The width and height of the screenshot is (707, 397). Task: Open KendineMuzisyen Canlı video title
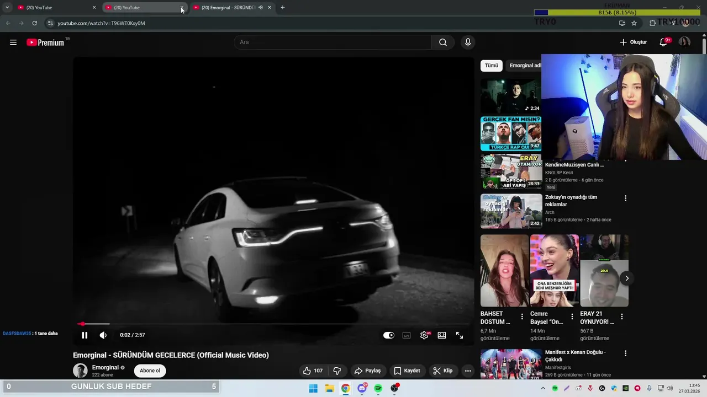574,165
